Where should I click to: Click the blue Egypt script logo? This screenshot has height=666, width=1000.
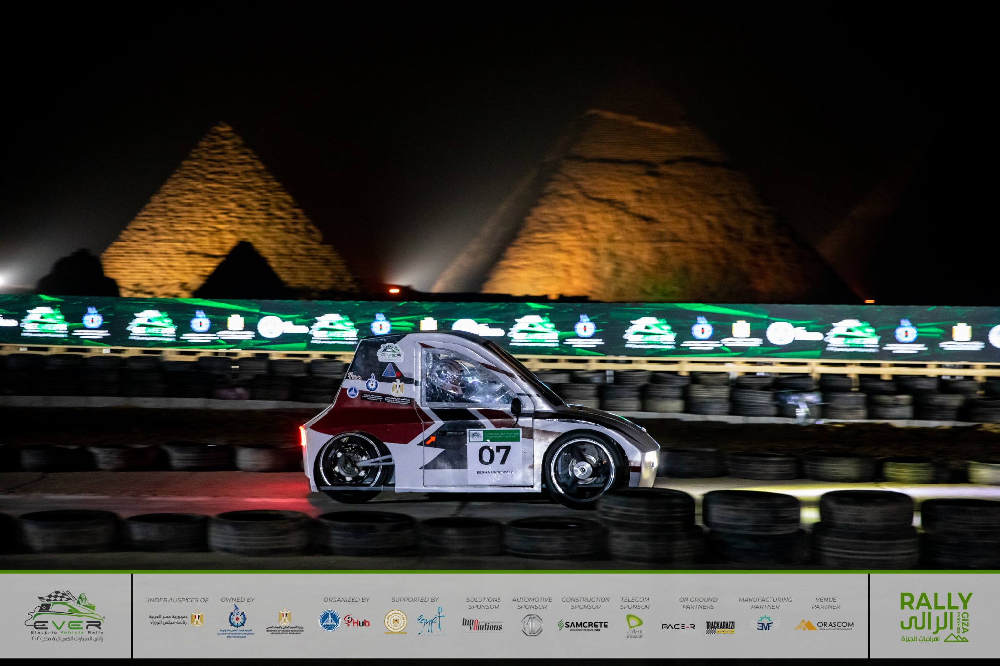[431, 622]
